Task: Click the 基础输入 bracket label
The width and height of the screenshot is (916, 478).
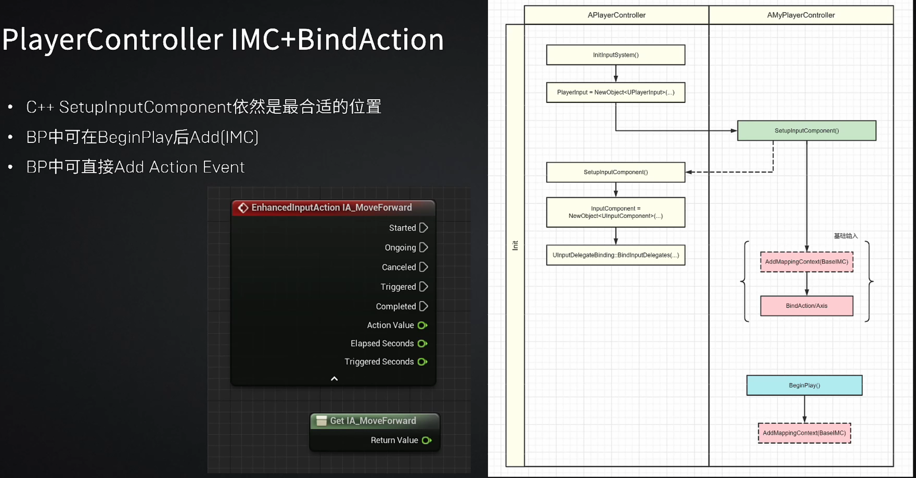Action: pos(845,236)
